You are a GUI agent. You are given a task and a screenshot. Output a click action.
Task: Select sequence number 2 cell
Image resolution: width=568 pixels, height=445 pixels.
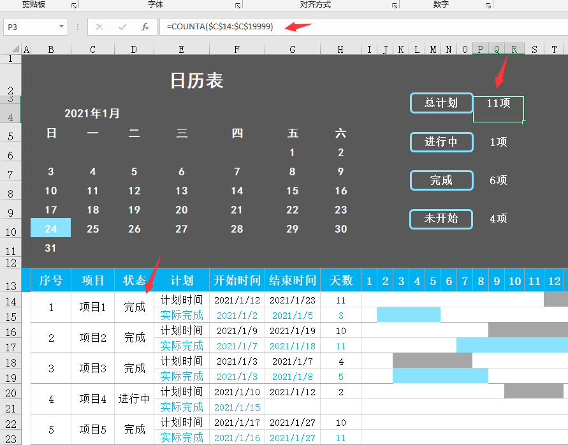point(51,338)
